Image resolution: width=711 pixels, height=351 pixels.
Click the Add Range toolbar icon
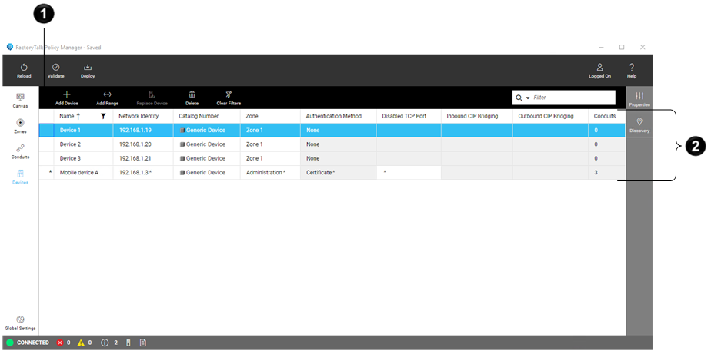click(107, 94)
